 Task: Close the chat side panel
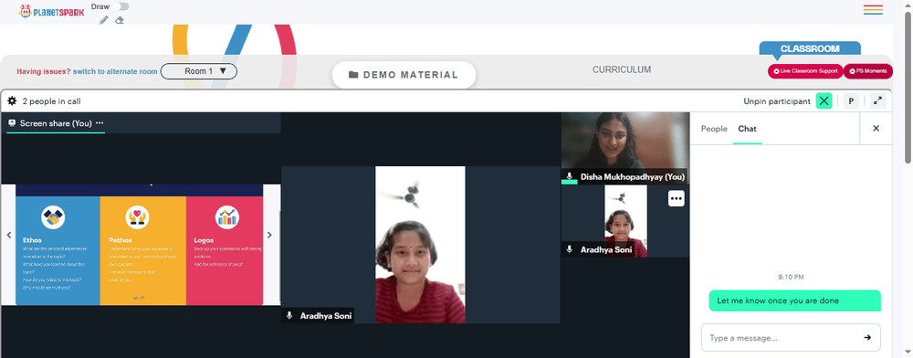pyautogui.click(x=876, y=129)
